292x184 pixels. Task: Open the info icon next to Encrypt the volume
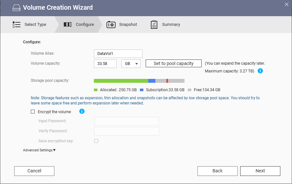point(82,111)
